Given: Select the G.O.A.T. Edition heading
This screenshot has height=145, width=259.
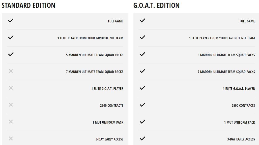Looking at the screenshot, I should (156, 6).
